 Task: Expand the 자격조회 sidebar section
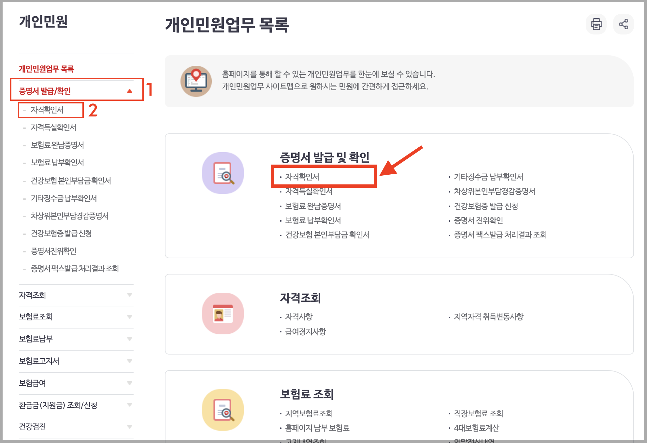(129, 295)
